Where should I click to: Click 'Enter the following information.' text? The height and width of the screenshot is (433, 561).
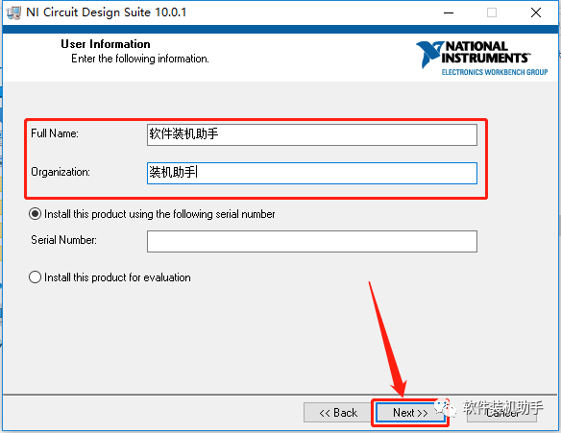click(x=140, y=59)
